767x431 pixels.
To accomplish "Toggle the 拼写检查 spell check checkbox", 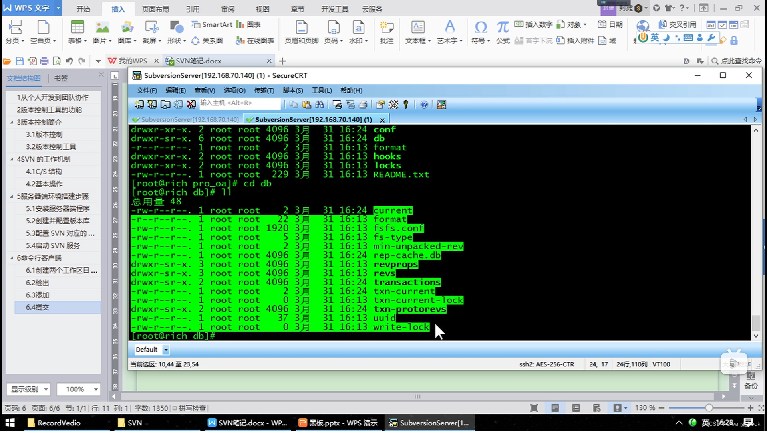I will pos(175,408).
